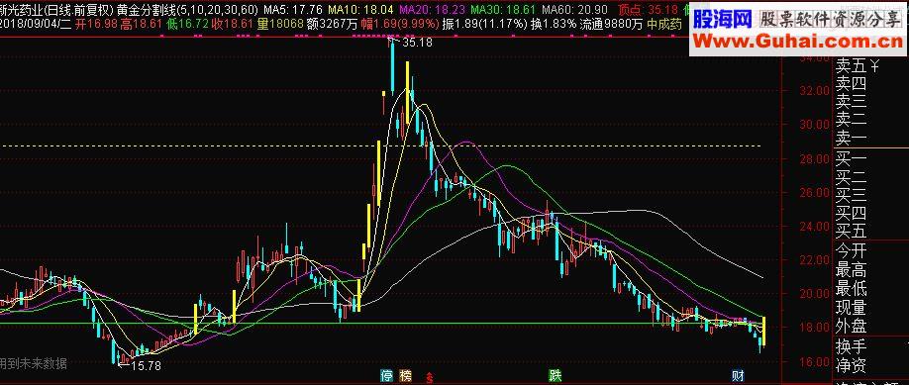Click the 买五 row in order book
This screenshot has width=909, height=385.
coord(851,231)
